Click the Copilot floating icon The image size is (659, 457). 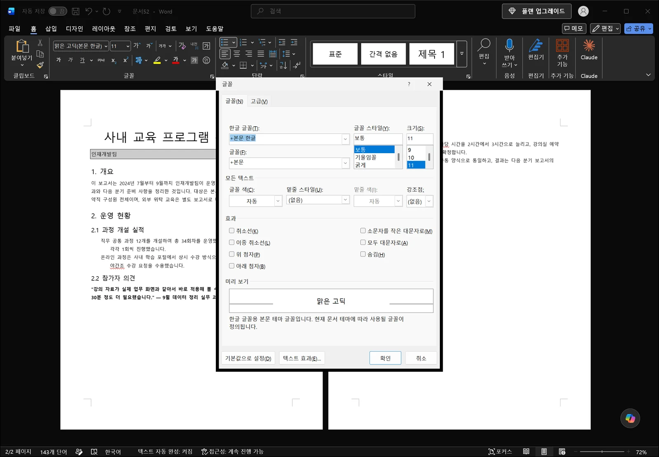pyautogui.click(x=630, y=418)
